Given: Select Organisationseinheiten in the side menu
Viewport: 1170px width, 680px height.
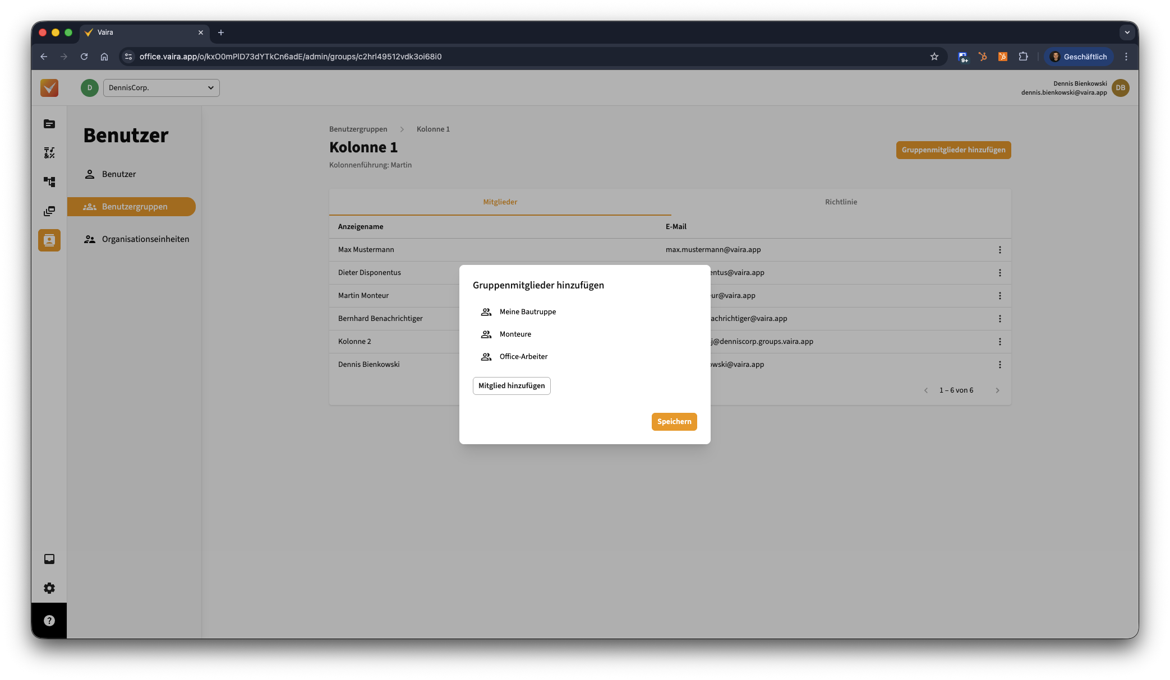Looking at the screenshot, I should pos(145,239).
